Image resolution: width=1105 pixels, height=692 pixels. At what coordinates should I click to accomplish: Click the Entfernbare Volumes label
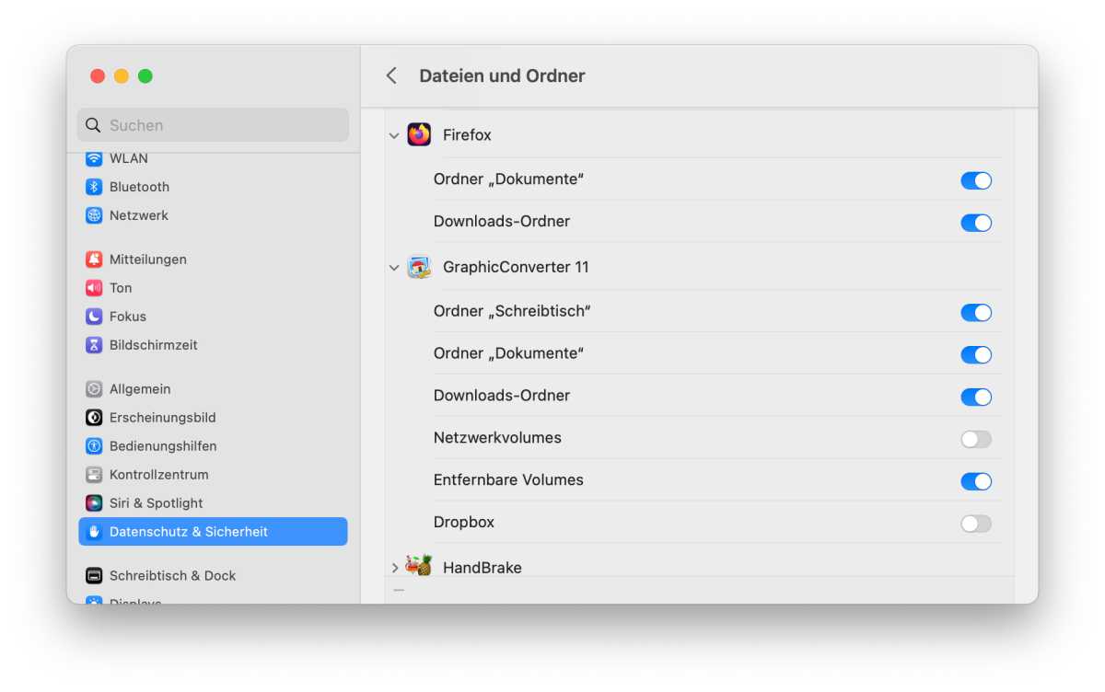[x=508, y=480]
